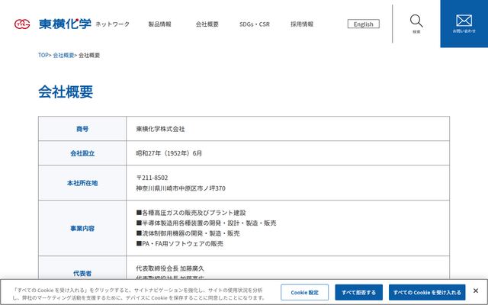Select the 本社所在地 row header
488x305 pixels.
click(x=82, y=183)
